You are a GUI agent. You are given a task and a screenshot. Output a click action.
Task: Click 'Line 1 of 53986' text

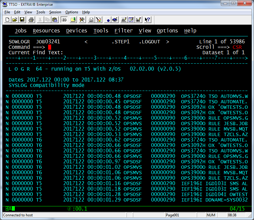point(222,42)
